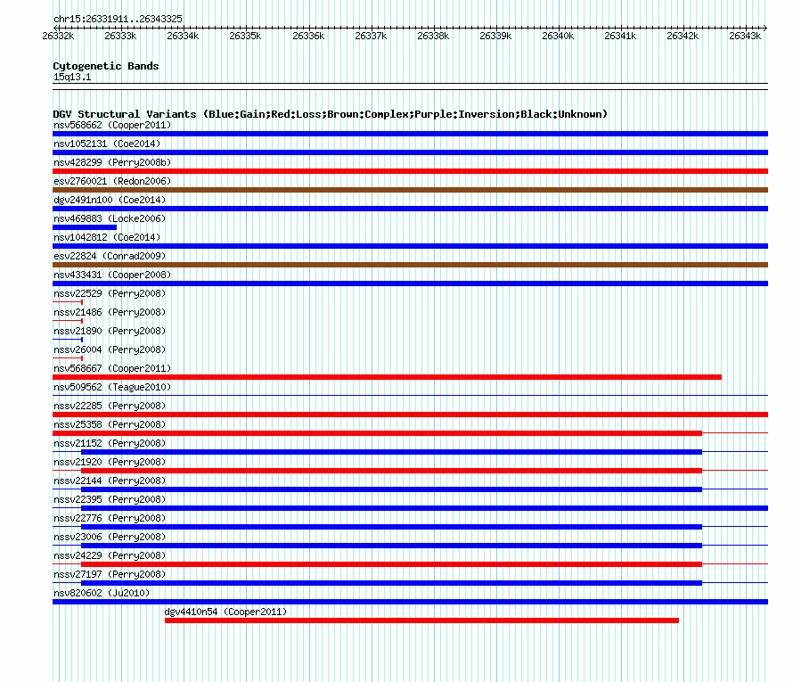Click the red bar of dgv4410n54
793x682 pixels.
click(x=421, y=620)
